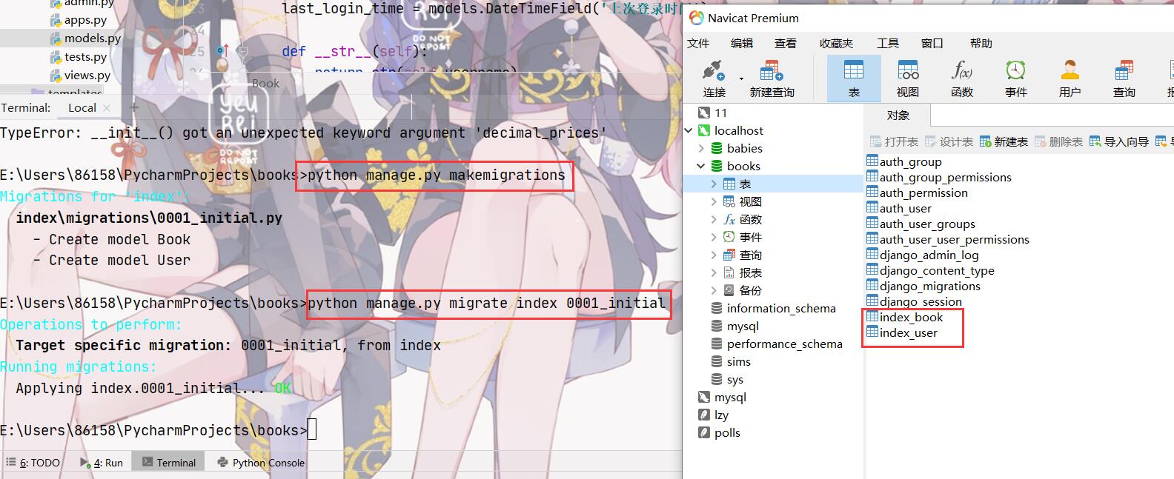Click the 新建表 button
Screen dimensions: 1174x479
(x=1004, y=141)
